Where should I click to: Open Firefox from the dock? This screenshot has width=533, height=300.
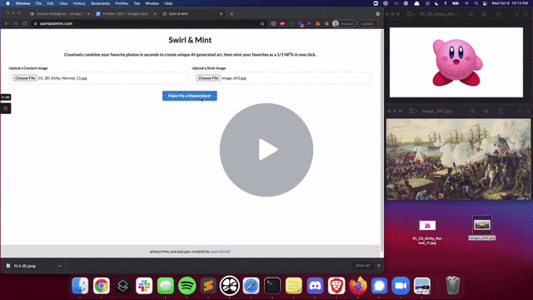(x=358, y=285)
